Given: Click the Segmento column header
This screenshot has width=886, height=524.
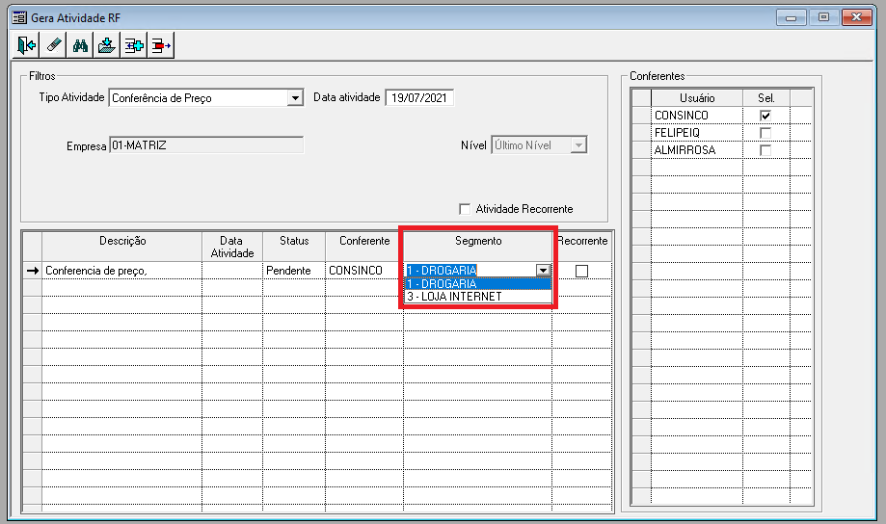Looking at the screenshot, I should click(x=478, y=247).
